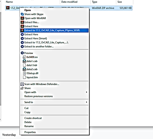Click the data1.hdr preview filename
The height and width of the screenshot is (139, 153).
coord(32,65)
